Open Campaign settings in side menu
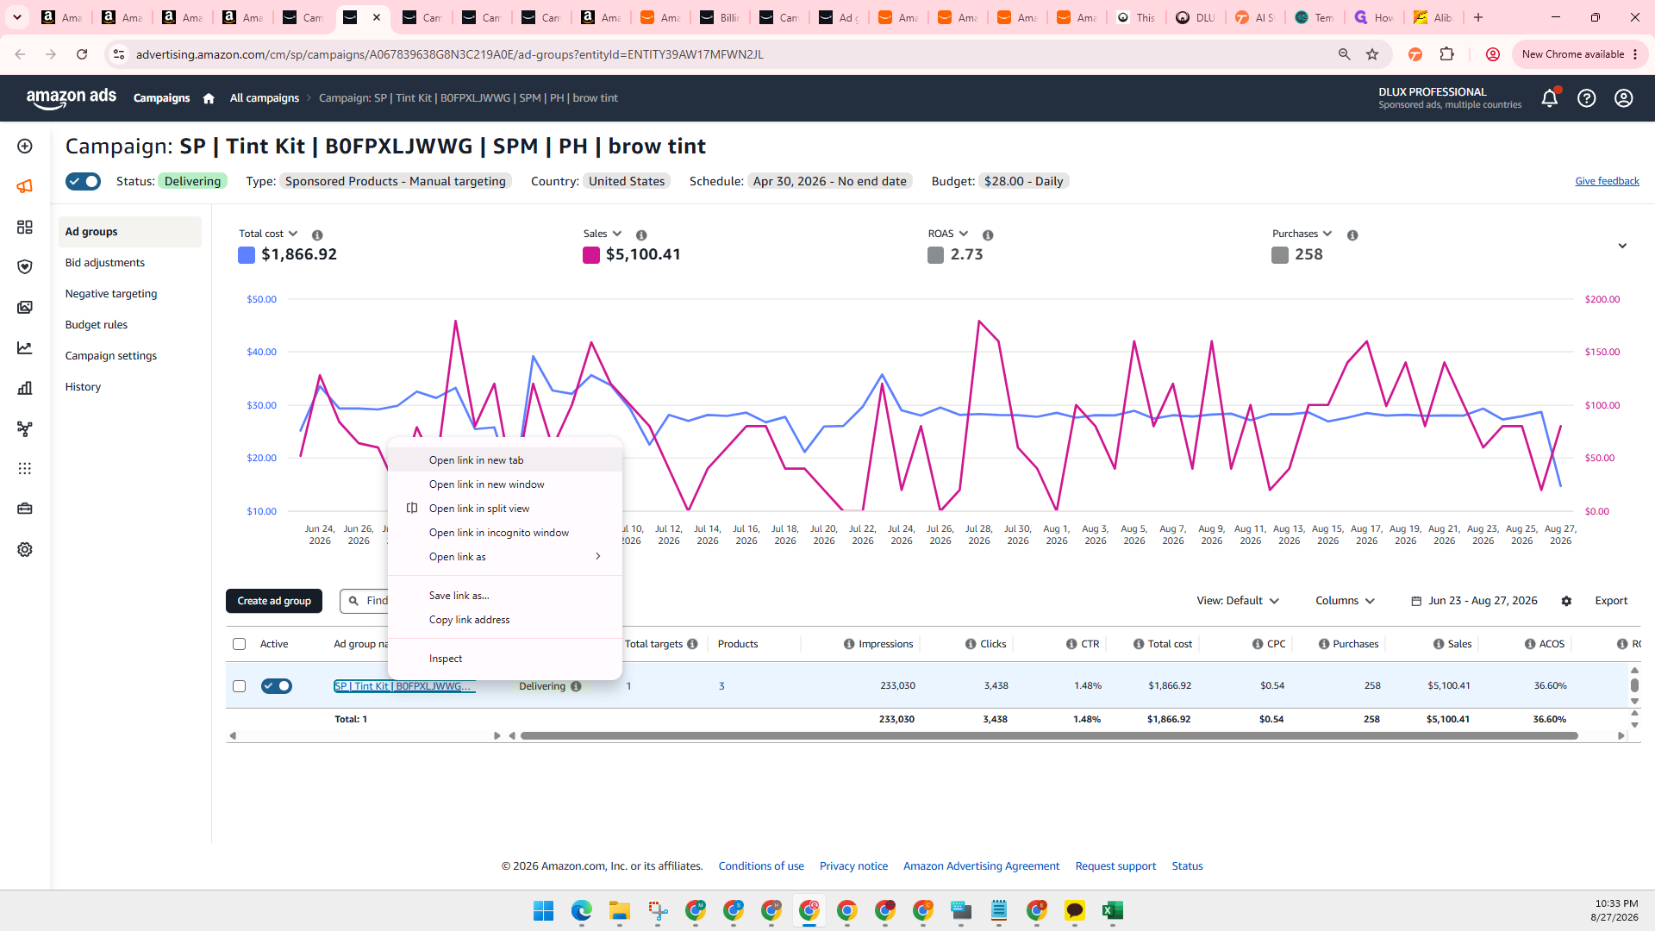 pyautogui.click(x=111, y=356)
